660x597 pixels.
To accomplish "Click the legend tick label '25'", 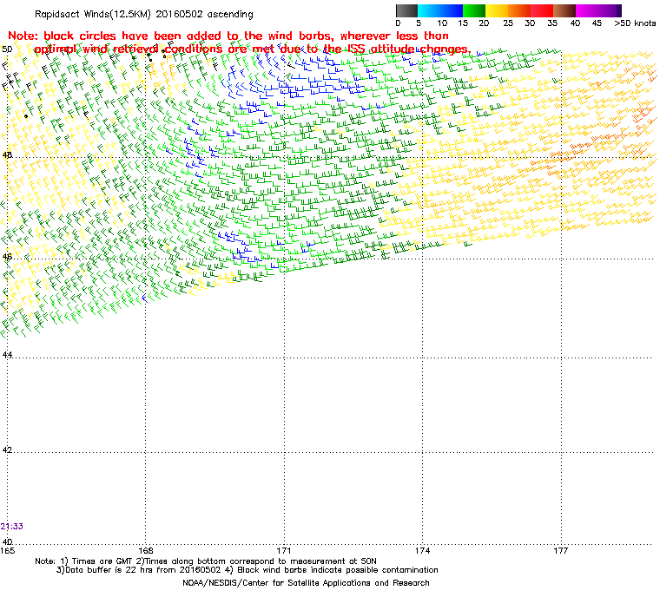I will pos(508,23).
